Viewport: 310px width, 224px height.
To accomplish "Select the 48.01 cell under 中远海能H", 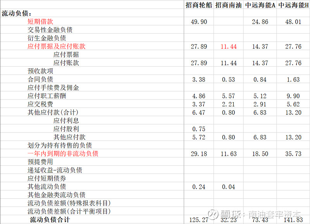I will tap(293, 22).
